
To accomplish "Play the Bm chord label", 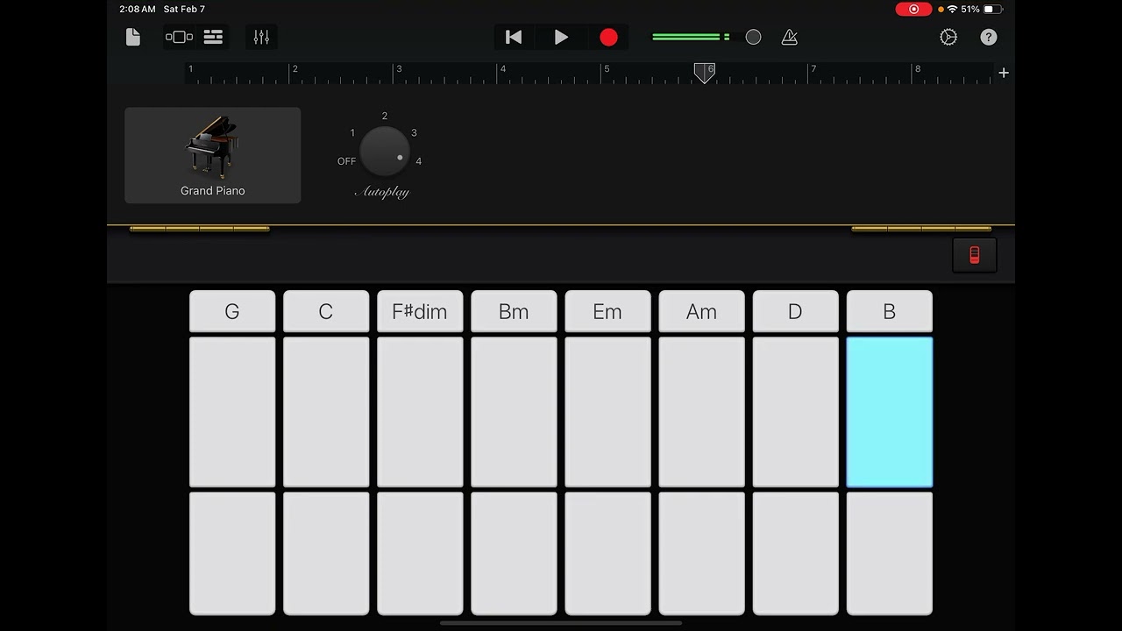I will 514,312.
